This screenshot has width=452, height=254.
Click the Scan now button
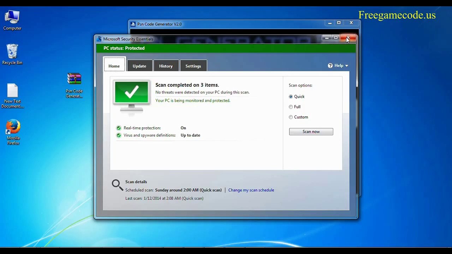[311, 132]
